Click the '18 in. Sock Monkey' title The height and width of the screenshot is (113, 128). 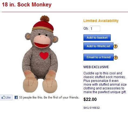pyautogui.click(x=27, y=5)
